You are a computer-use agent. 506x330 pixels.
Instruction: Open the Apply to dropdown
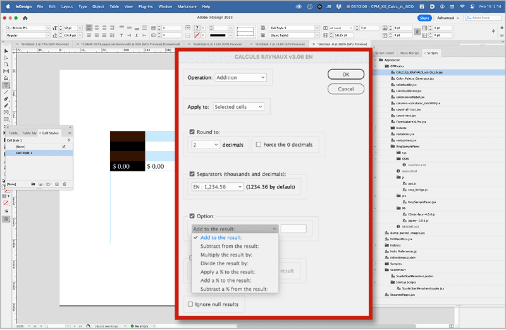pyautogui.click(x=238, y=107)
